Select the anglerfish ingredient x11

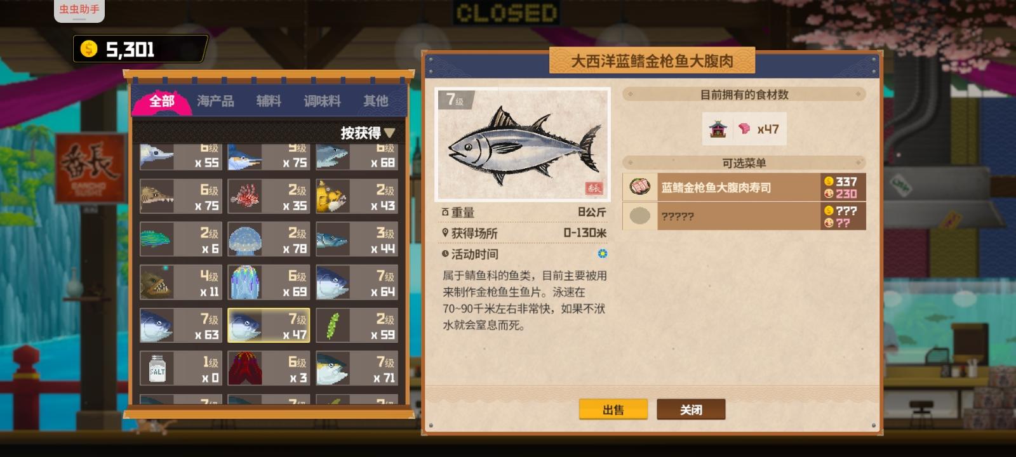pyautogui.click(x=180, y=282)
